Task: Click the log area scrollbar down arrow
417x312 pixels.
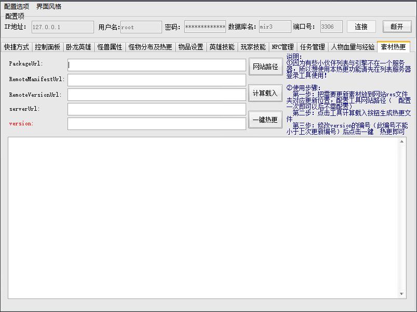Action: coord(402,294)
